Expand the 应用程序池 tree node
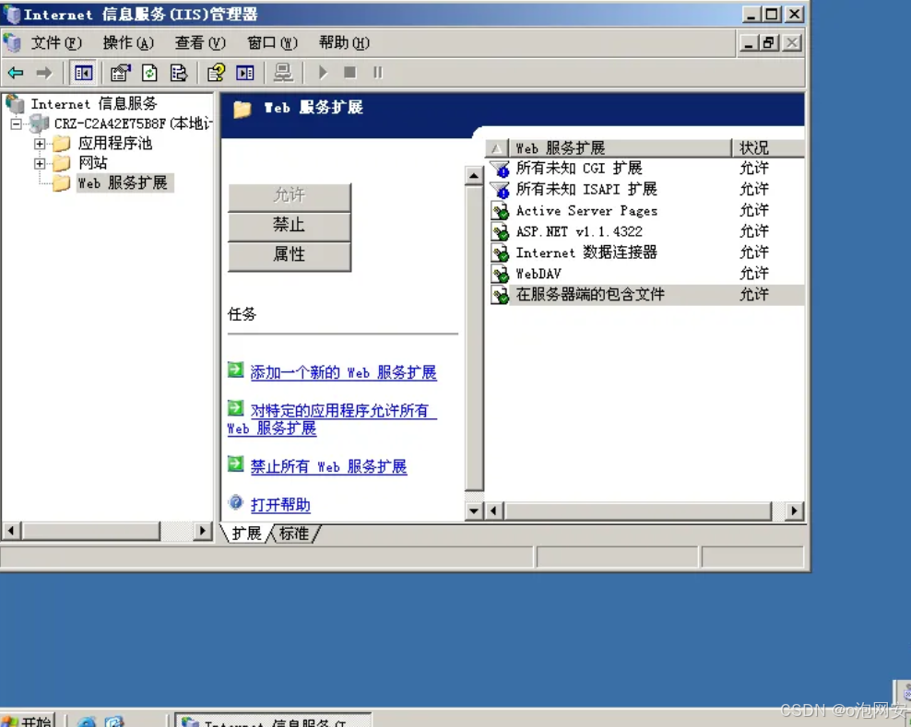911x727 pixels. click(40, 144)
